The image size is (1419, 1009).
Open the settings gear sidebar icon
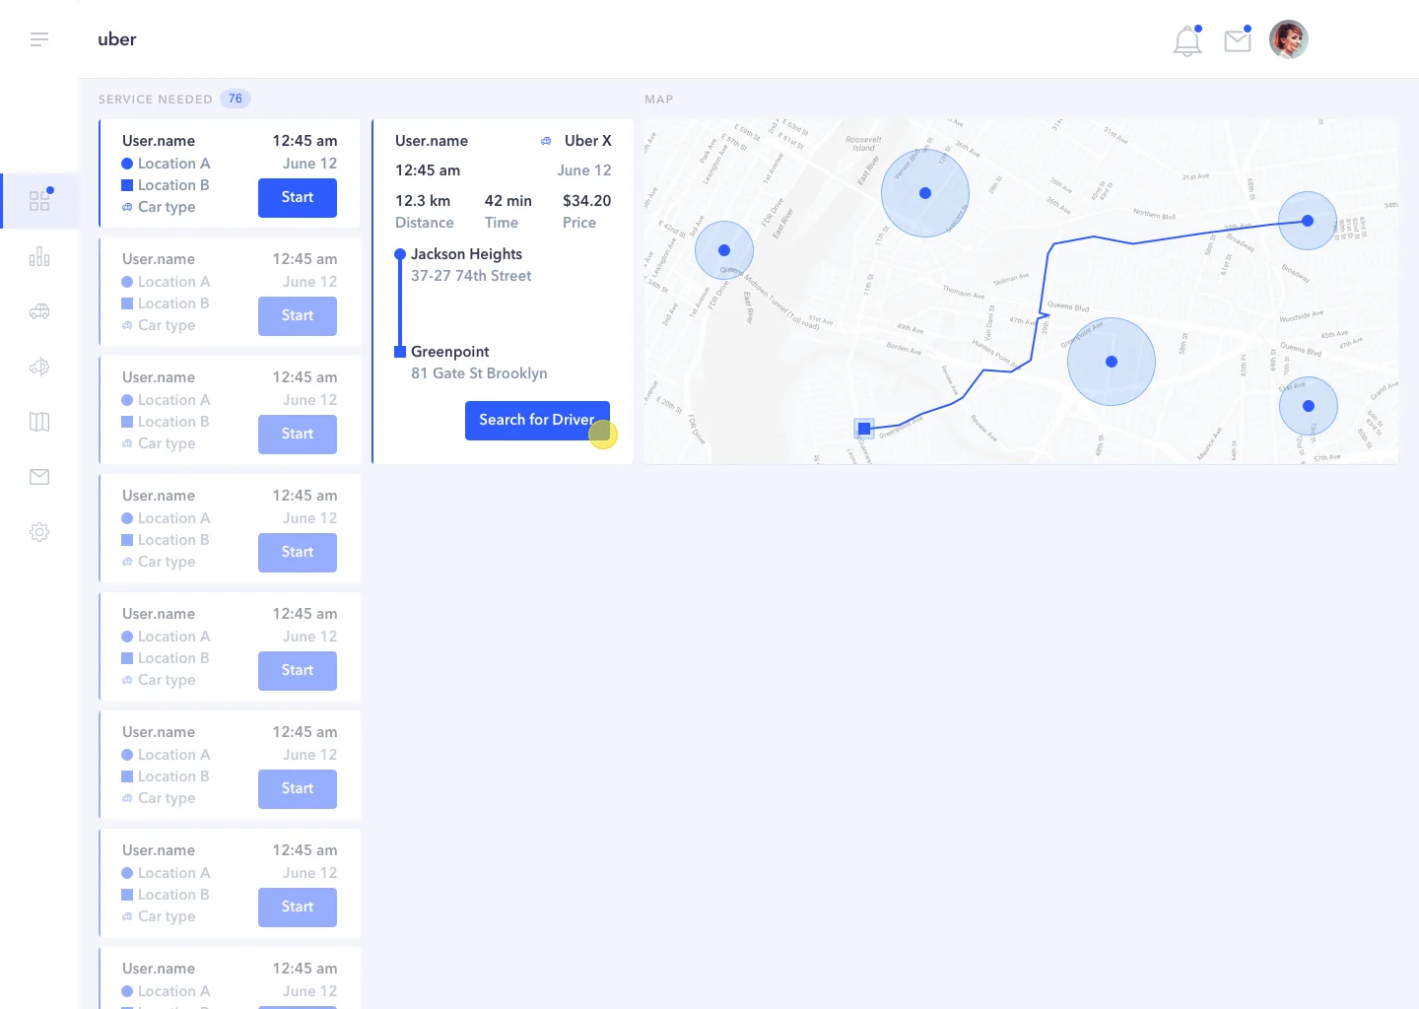(x=39, y=532)
